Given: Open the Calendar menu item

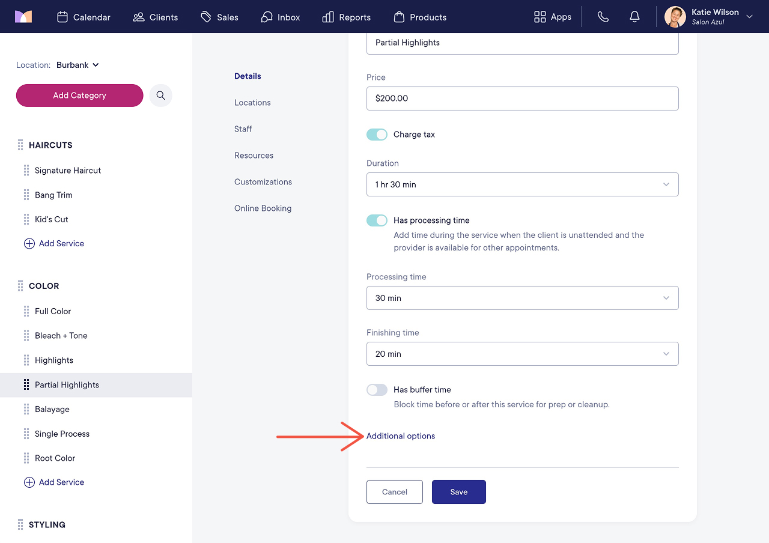Looking at the screenshot, I should click(x=84, y=17).
